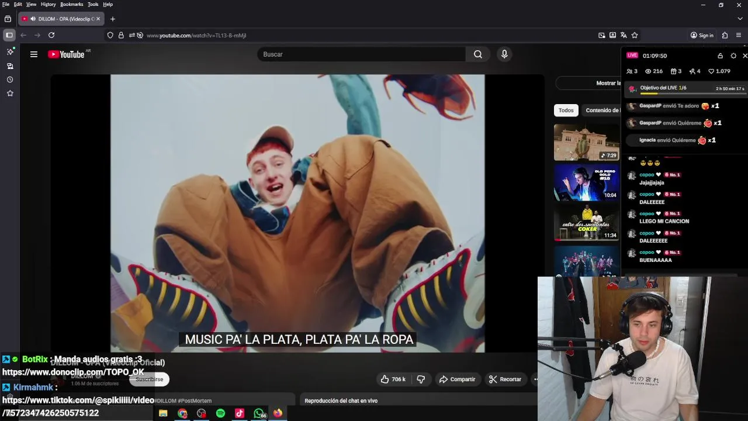Open the History menu
Image resolution: width=748 pixels, height=421 pixels.
pyautogui.click(x=49, y=4)
